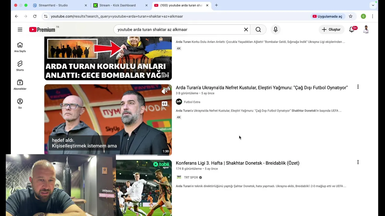This screenshot has width=385, height=216.
Task: Open Futbol Extra channel avatar
Action: tap(179, 102)
